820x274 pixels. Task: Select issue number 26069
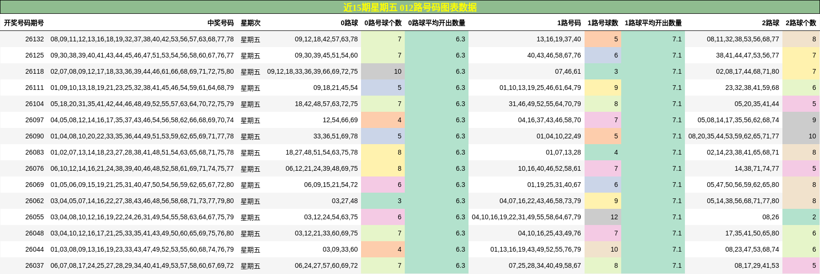(34, 185)
